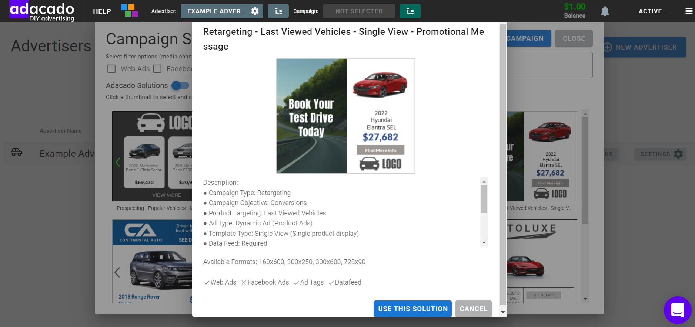Toggle the Adacado Solutions switch
Screen dimensions: 695x327
180,85
